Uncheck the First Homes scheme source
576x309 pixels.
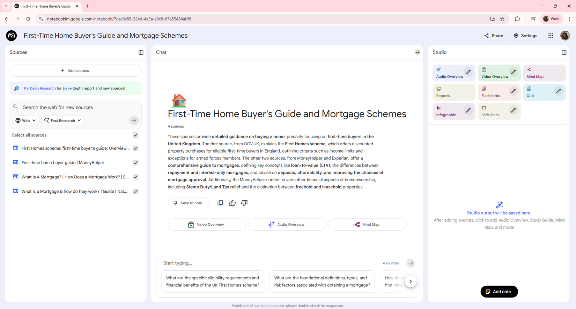pos(135,148)
